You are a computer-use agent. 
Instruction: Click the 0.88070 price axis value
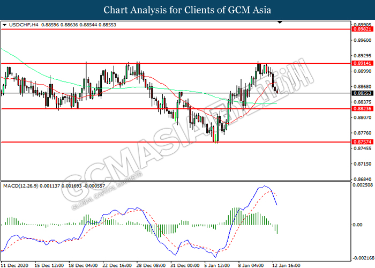click(x=363, y=117)
